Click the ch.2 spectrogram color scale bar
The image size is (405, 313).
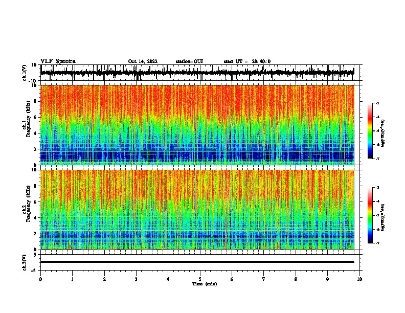coord(370,215)
